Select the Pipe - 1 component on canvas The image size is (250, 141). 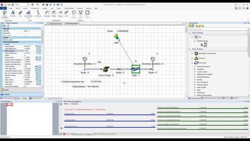(136, 69)
